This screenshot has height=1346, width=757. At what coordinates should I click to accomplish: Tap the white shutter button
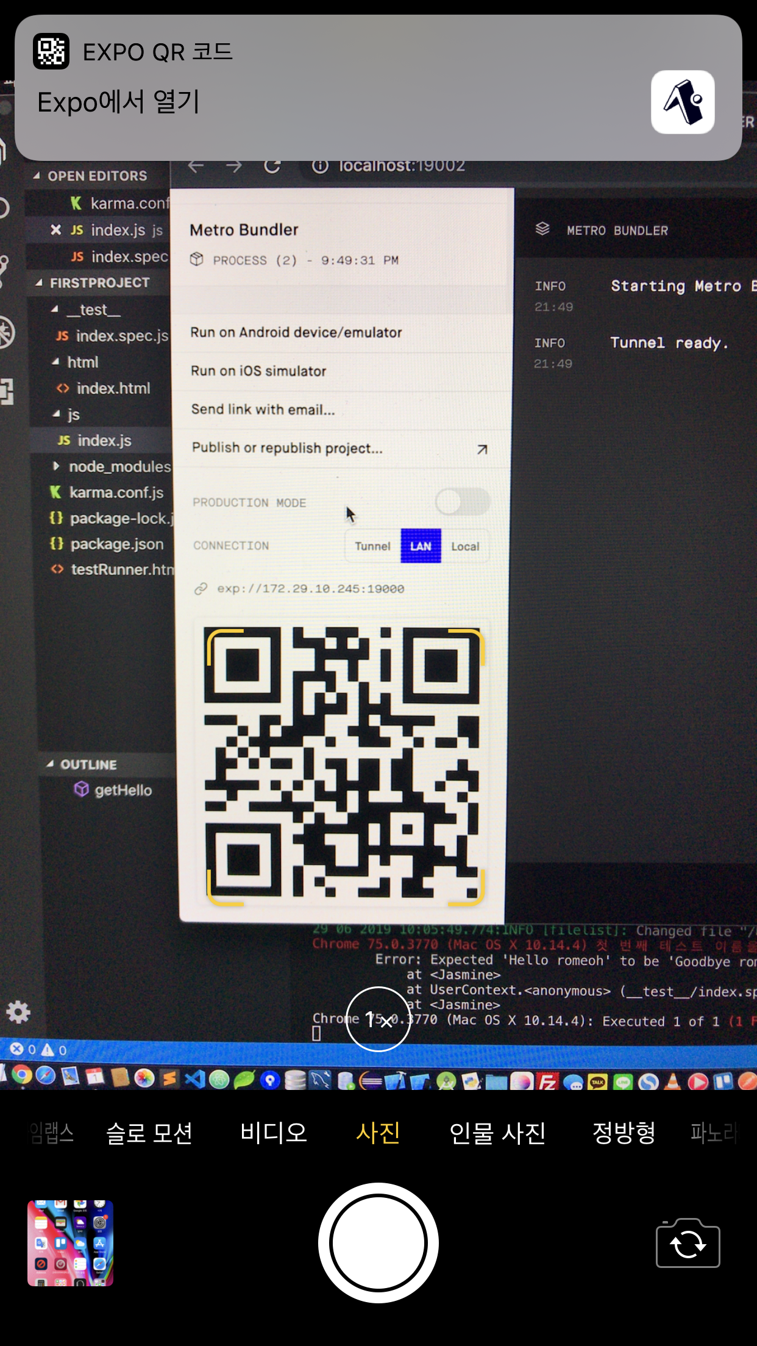pos(378,1243)
